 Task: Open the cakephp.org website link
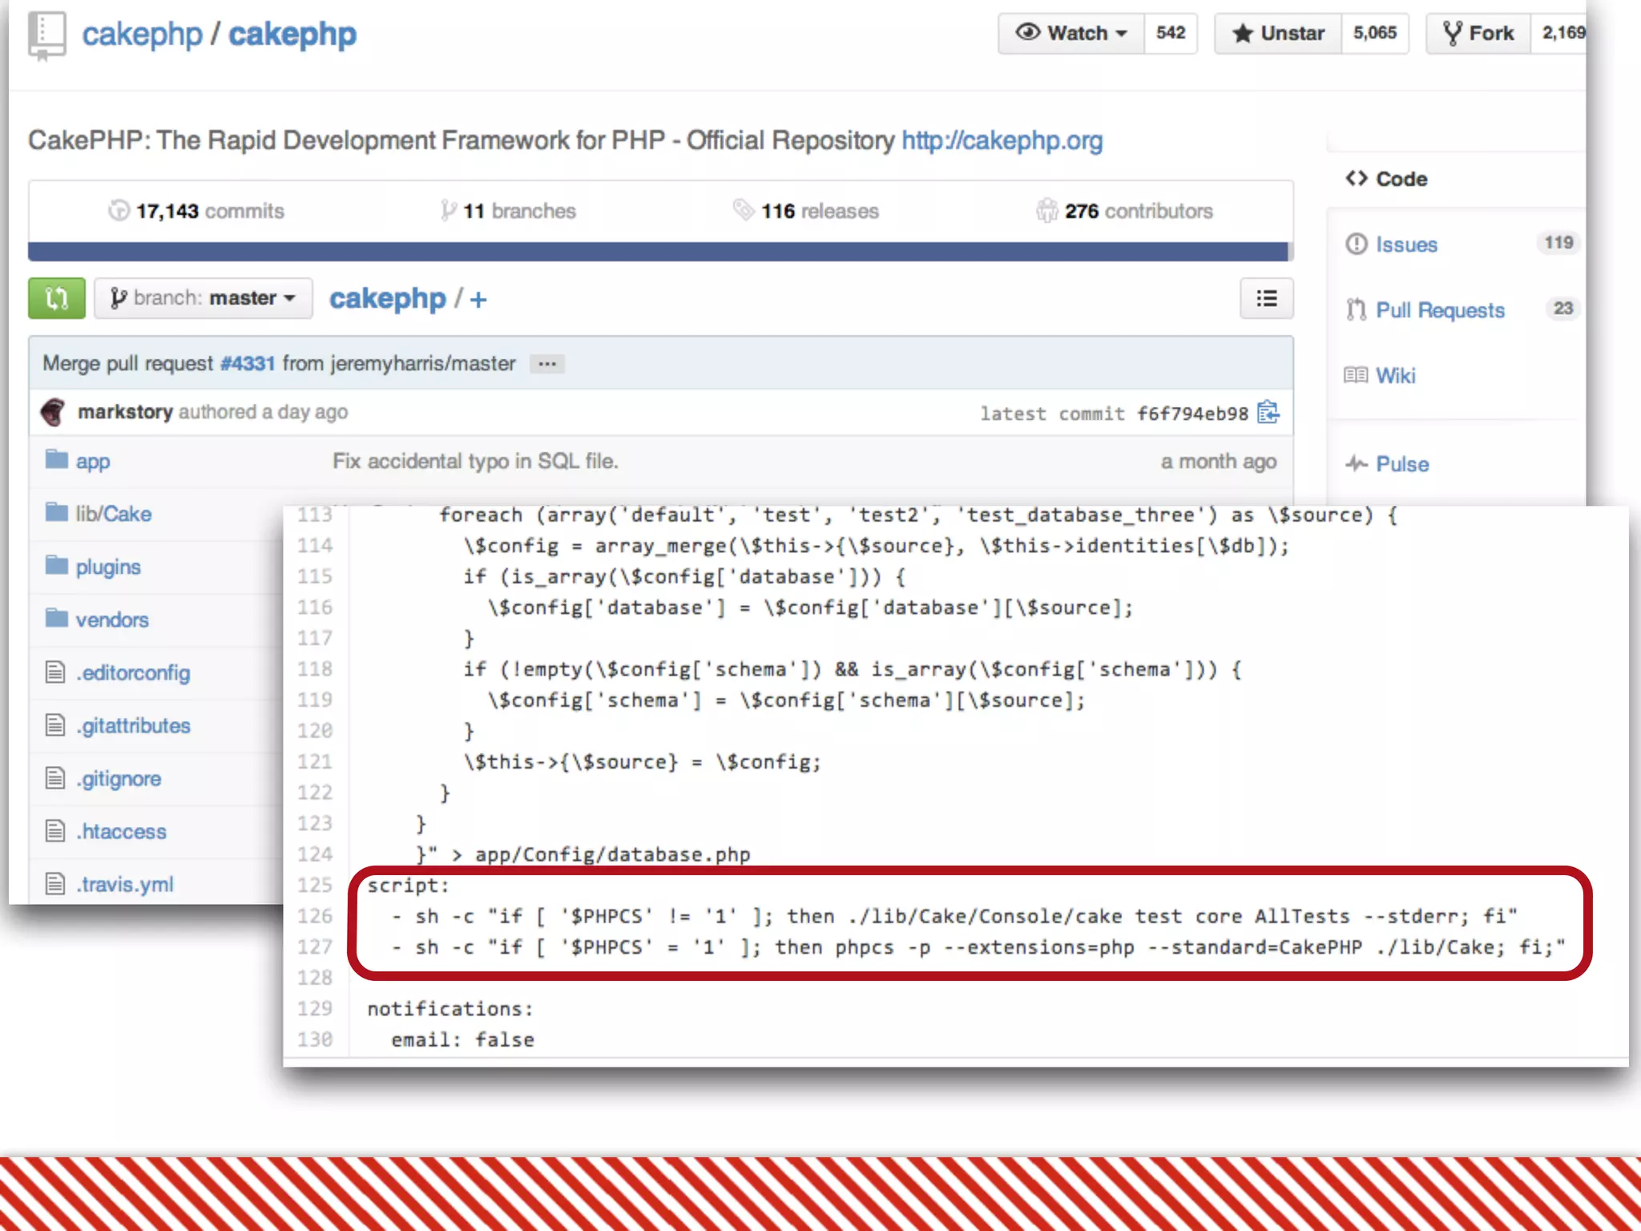coord(1002,140)
